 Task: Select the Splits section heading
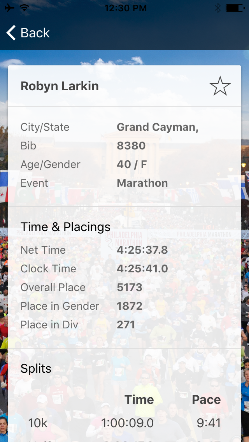(x=36, y=368)
